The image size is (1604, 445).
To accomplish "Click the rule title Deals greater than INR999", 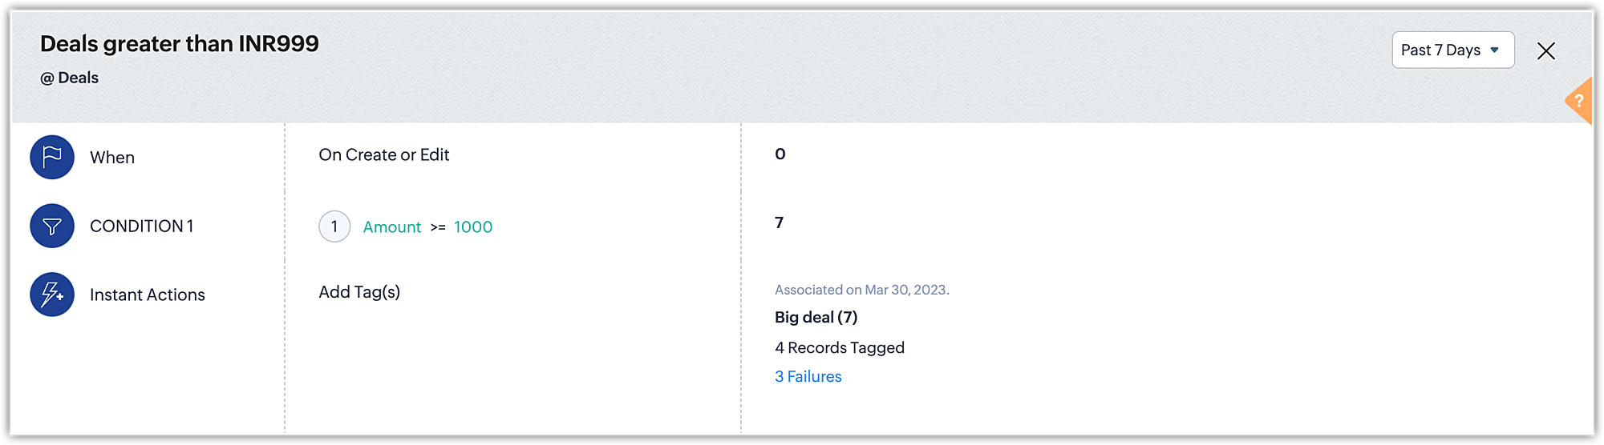I will tap(180, 44).
